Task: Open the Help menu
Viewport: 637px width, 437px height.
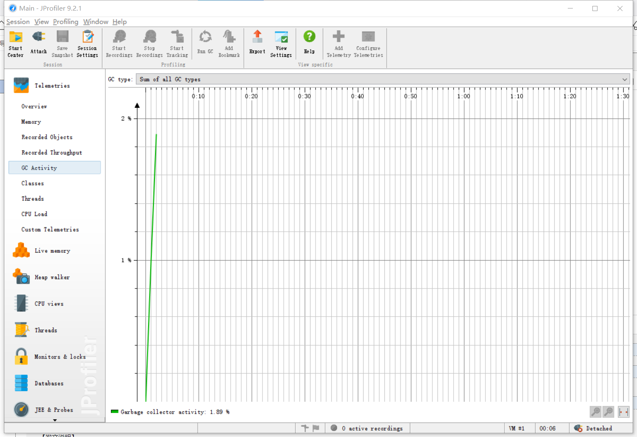Action: (x=120, y=22)
